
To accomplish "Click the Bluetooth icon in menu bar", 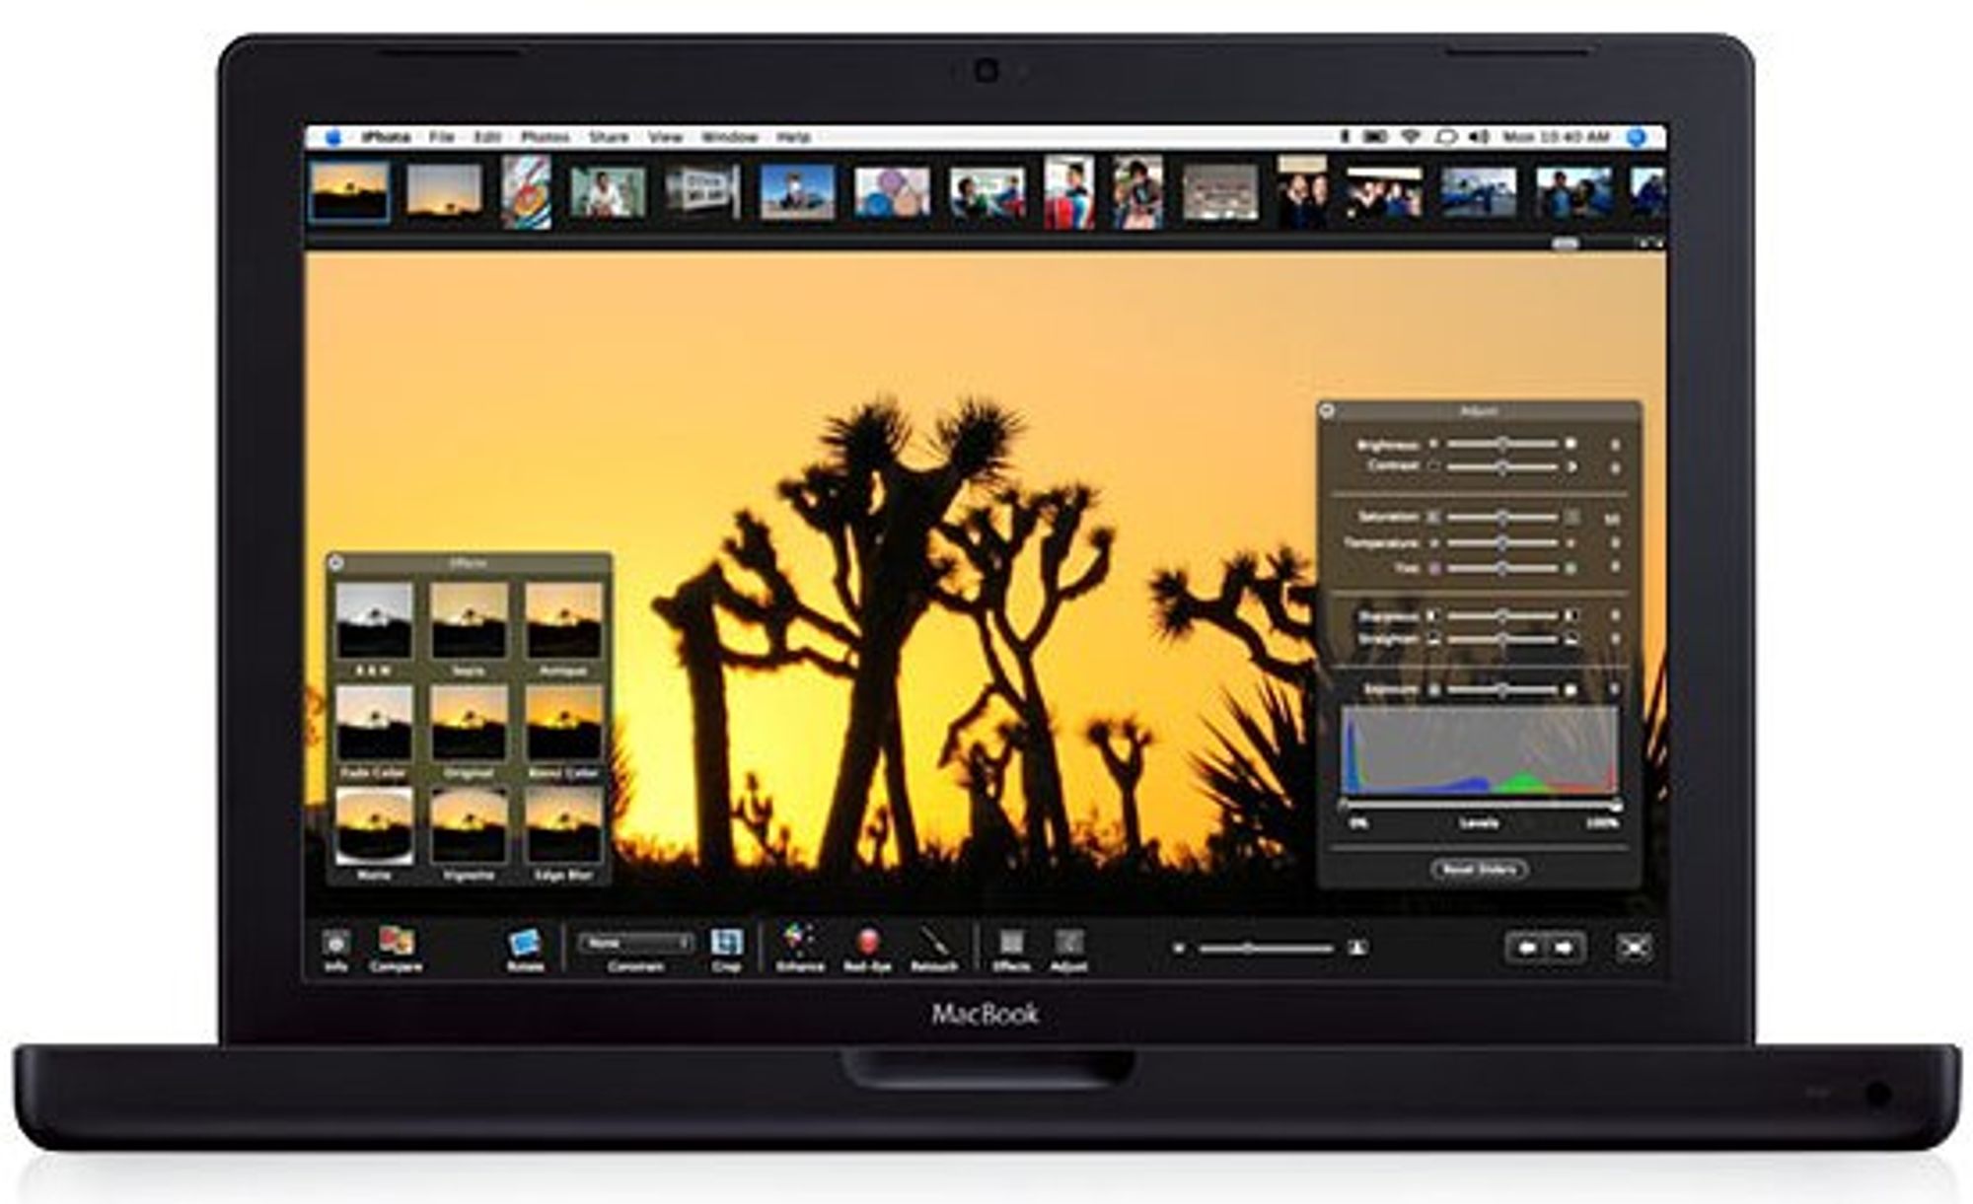I will [1344, 137].
